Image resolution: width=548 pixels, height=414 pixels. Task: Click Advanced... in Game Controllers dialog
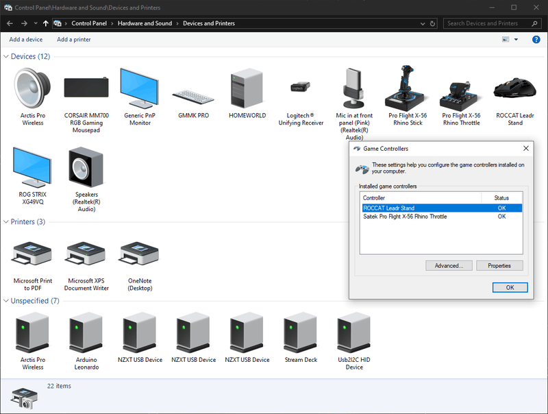click(x=449, y=266)
